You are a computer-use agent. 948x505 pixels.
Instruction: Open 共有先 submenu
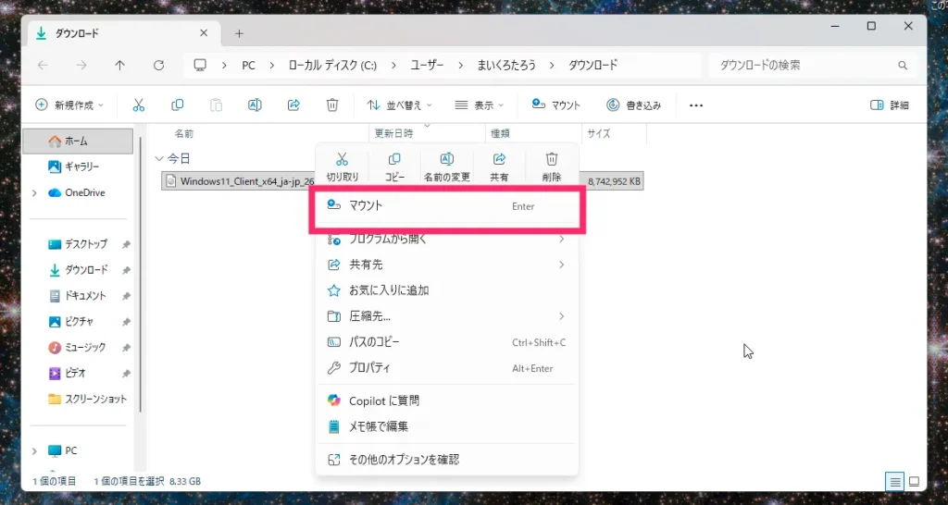point(447,265)
